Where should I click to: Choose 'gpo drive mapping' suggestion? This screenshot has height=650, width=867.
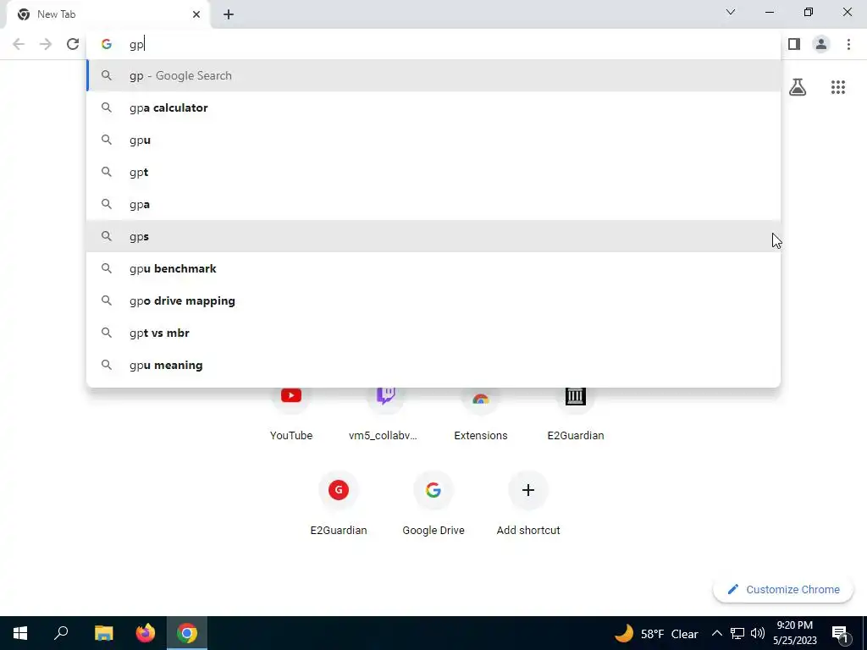[x=433, y=300]
